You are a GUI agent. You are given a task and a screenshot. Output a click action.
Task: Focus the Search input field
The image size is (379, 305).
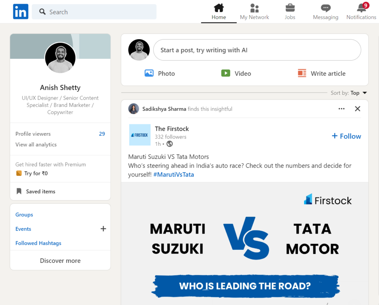click(x=94, y=11)
